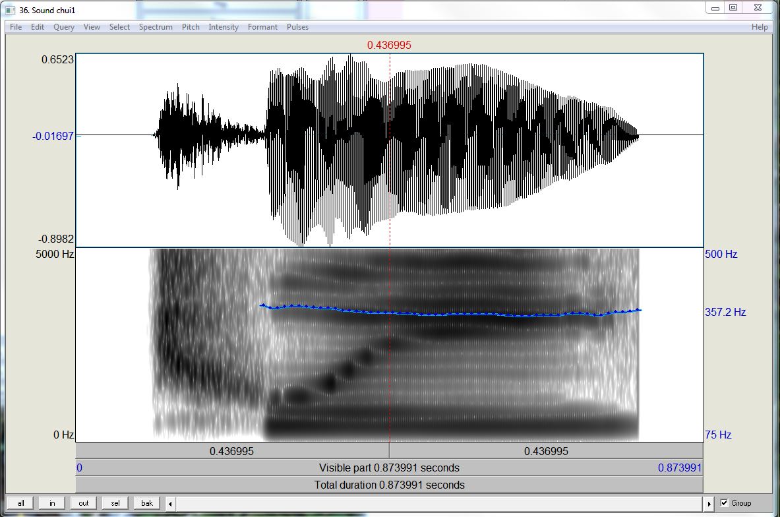780x517 pixels.
Task: Open the File menu
Action: pos(16,27)
